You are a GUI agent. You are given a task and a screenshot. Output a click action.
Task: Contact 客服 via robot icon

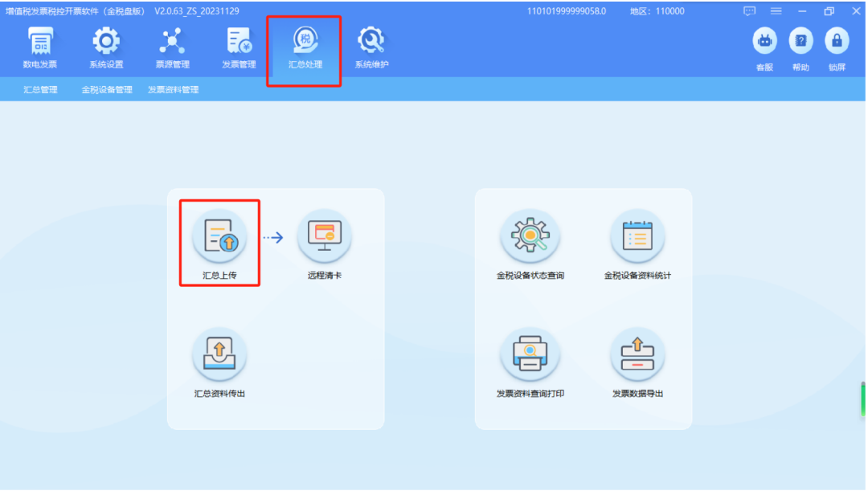764,49
